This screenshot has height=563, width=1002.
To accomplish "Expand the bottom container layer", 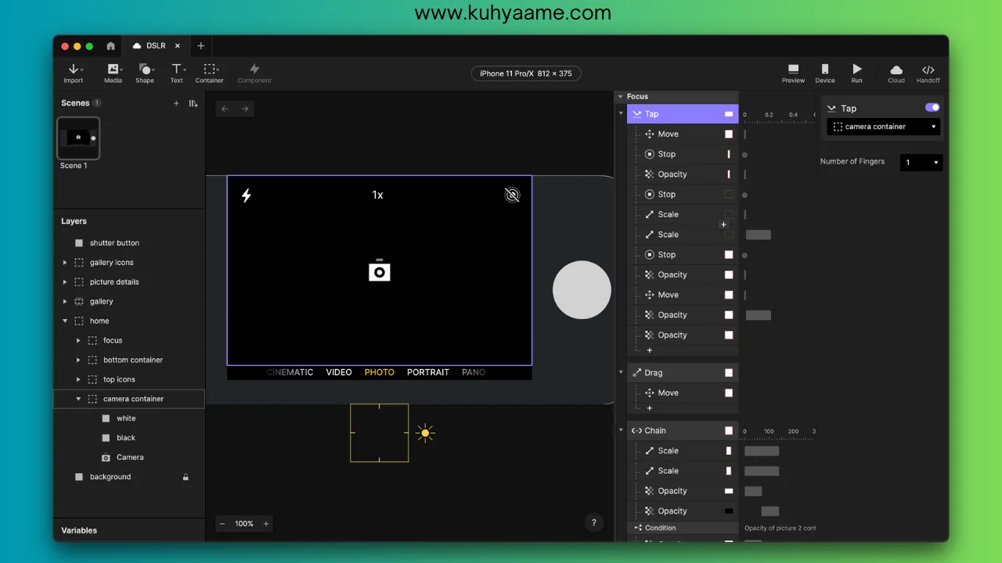I will click(x=78, y=360).
